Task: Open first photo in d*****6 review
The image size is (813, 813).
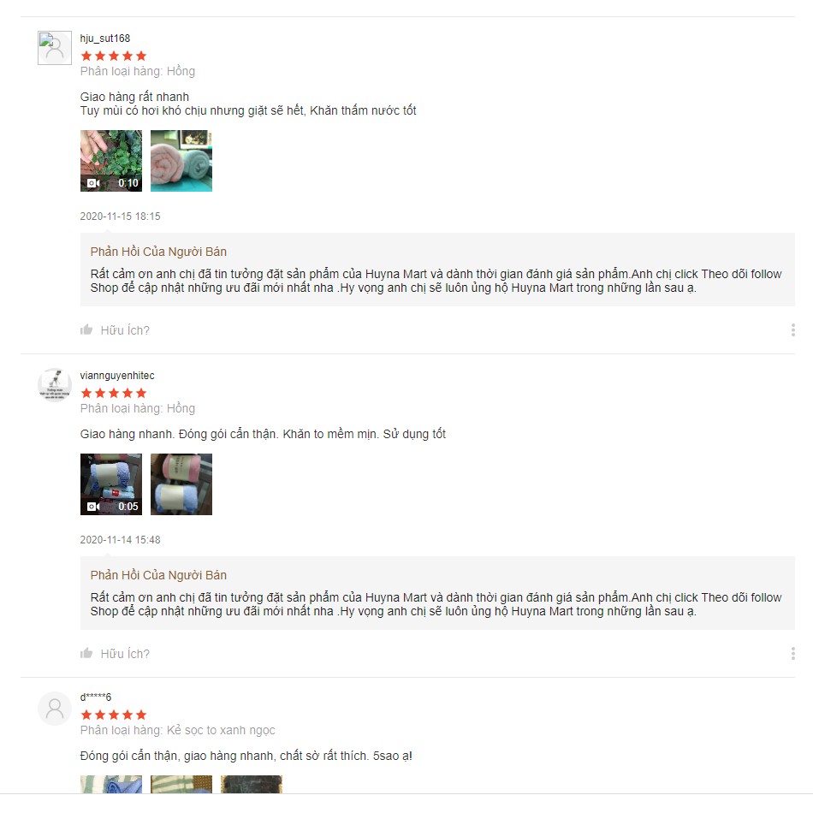Action: coord(111,784)
